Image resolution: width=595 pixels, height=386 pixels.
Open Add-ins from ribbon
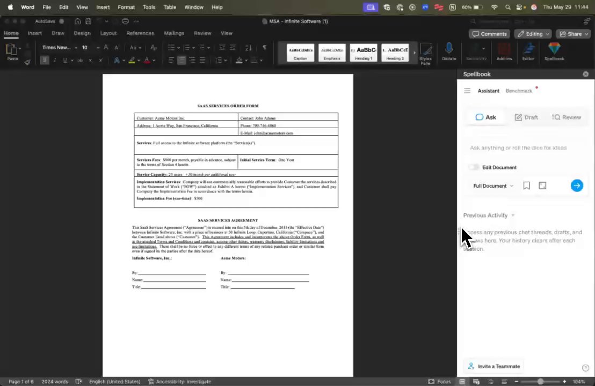click(x=504, y=51)
